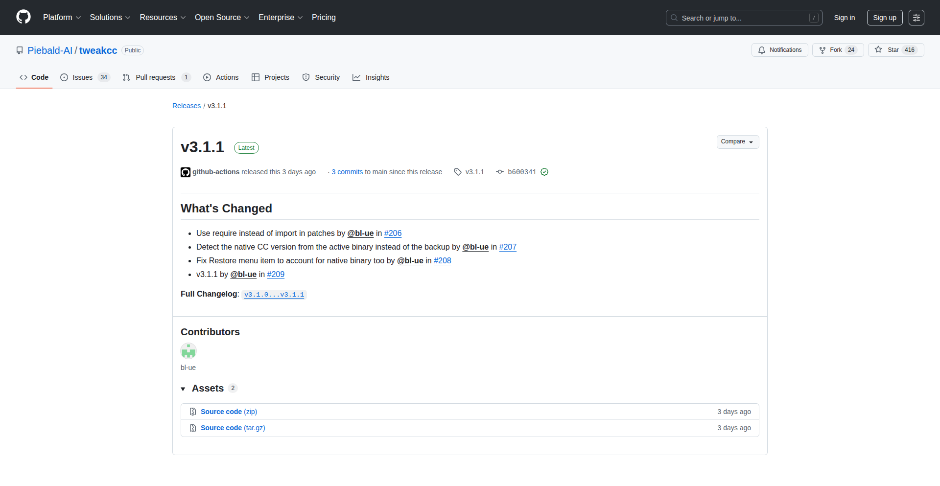Download Source code zip asset
The width and height of the screenshot is (940, 486).
[229, 412]
